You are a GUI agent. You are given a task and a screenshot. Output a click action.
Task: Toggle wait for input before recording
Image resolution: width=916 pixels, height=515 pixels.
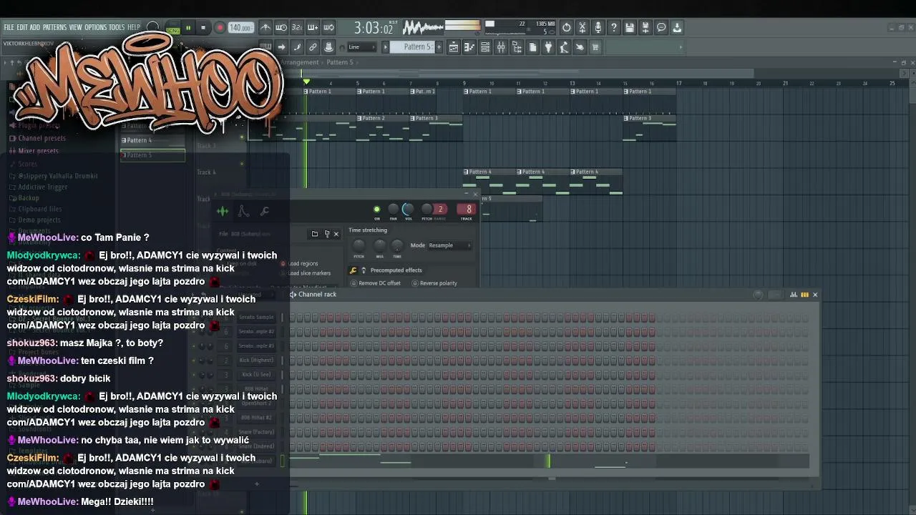pyautogui.click(x=281, y=28)
